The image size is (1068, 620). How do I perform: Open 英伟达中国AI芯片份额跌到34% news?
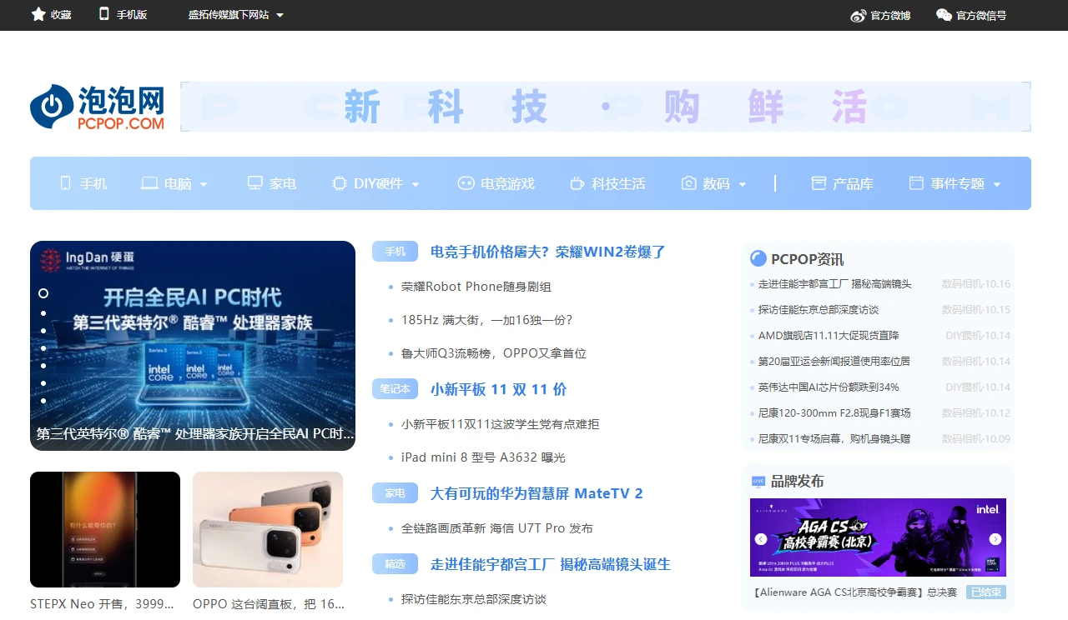[x=829, y=387]
